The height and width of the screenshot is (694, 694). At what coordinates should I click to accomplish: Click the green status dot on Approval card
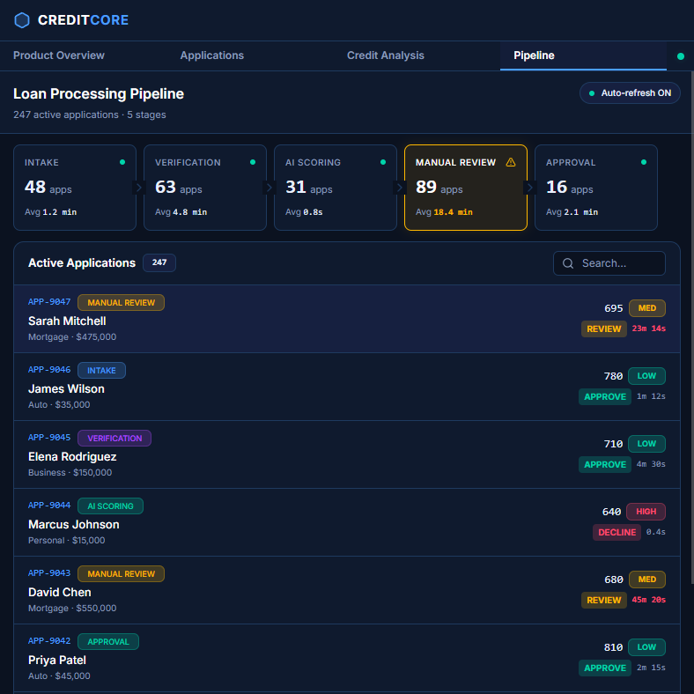click(x=644, y=162)
